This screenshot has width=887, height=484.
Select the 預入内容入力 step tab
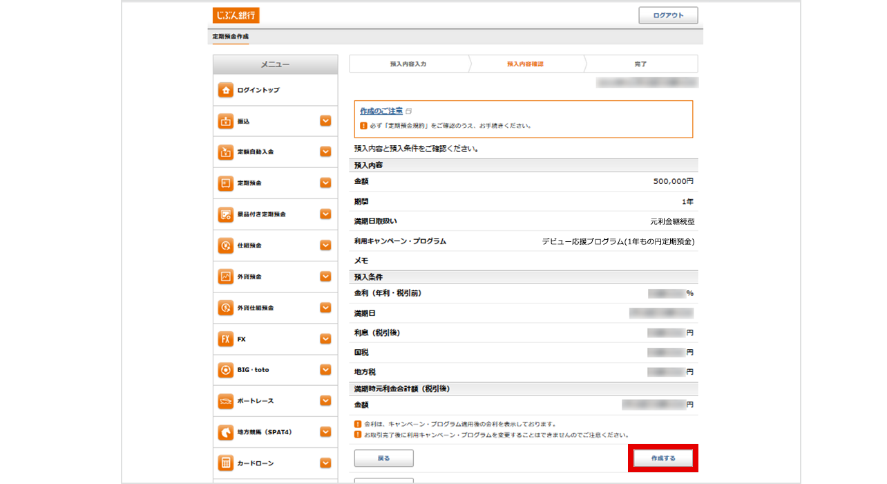click(408, 64)
